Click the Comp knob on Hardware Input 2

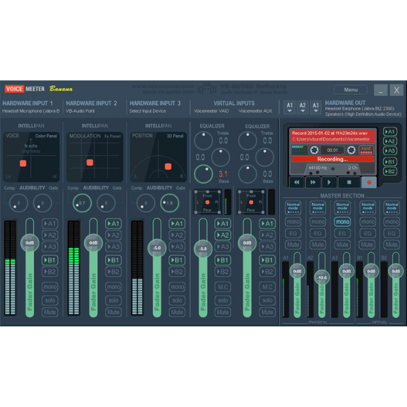82,203
